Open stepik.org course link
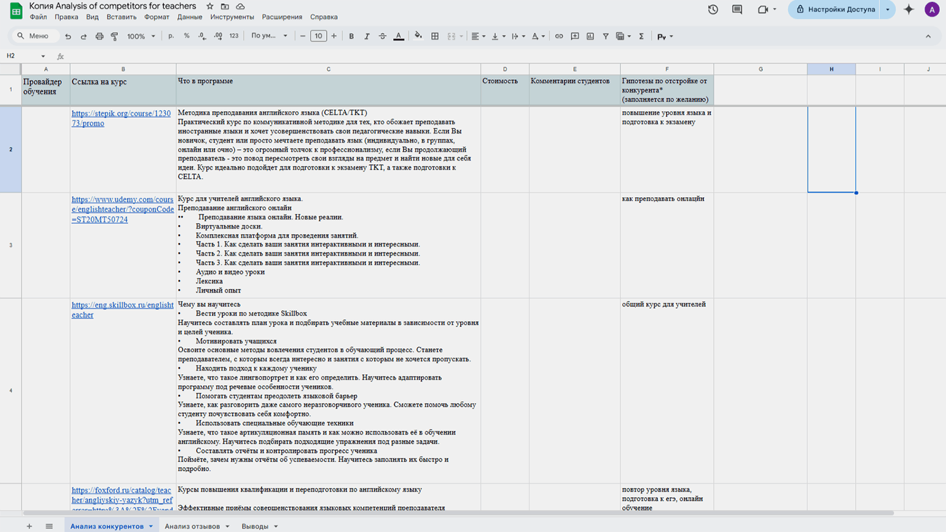 pos(121,119)
